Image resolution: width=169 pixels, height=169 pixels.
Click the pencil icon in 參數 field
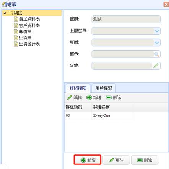tap(156, 66)
